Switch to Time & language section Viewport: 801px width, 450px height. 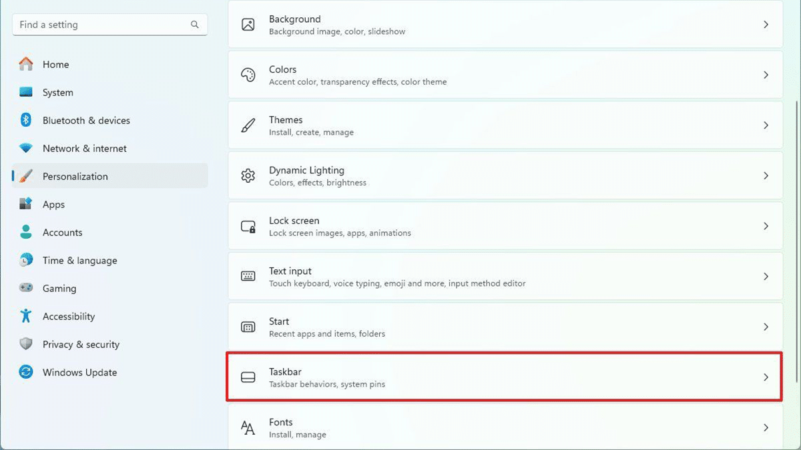(79, 261)
